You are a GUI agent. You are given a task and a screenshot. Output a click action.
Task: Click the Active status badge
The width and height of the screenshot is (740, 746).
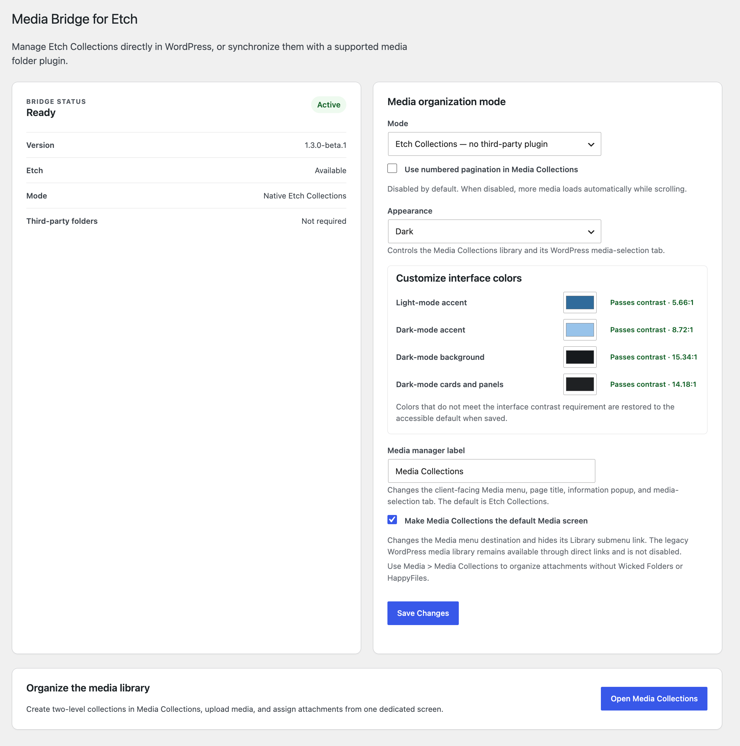click(x=329, y=105)
